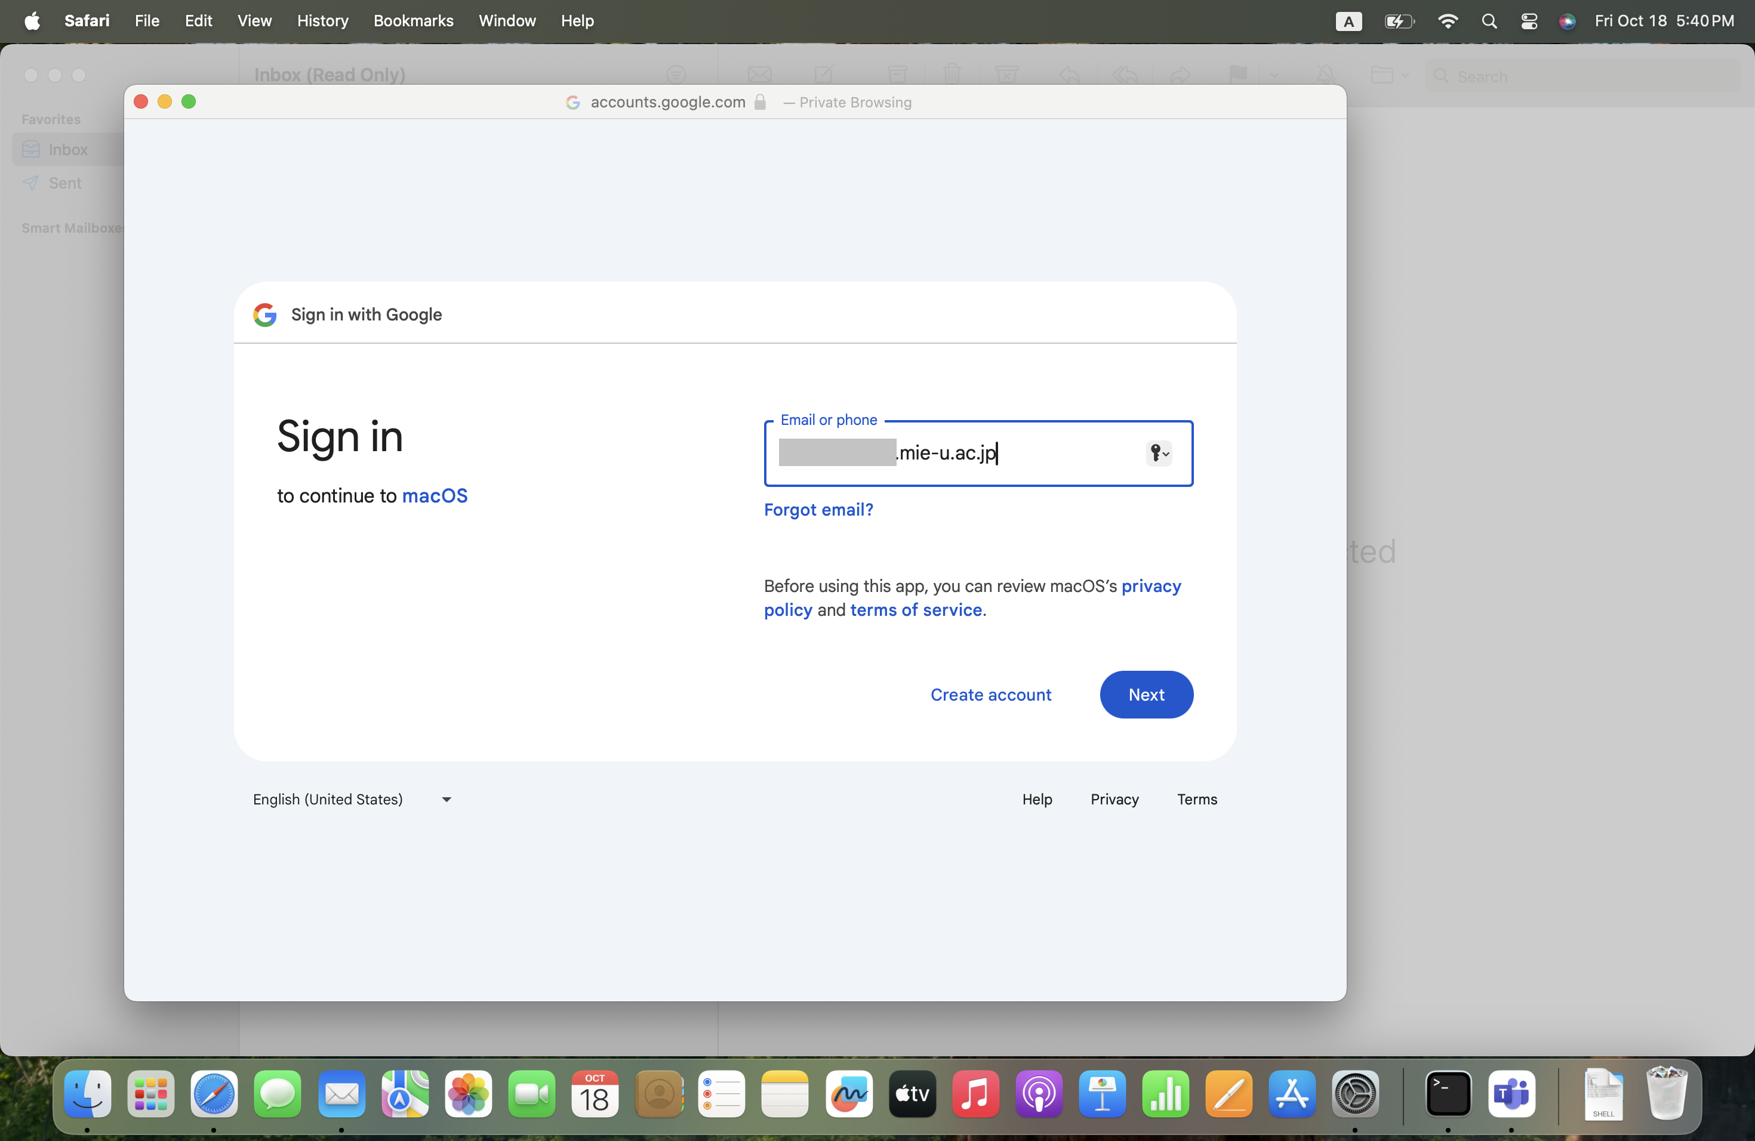The image size is (1755, 1141).
Task: Click the Wi-Fi status icon
Action: [1448, 21]
